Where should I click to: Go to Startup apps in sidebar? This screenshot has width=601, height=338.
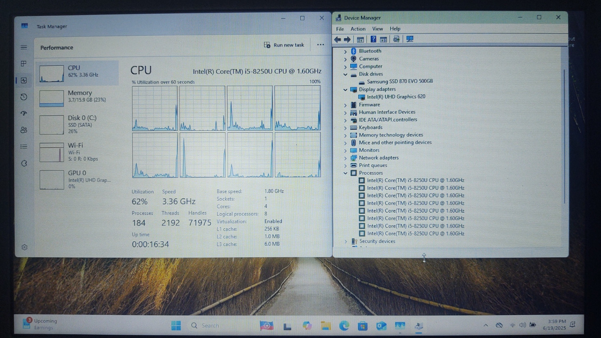click(24, 113)
